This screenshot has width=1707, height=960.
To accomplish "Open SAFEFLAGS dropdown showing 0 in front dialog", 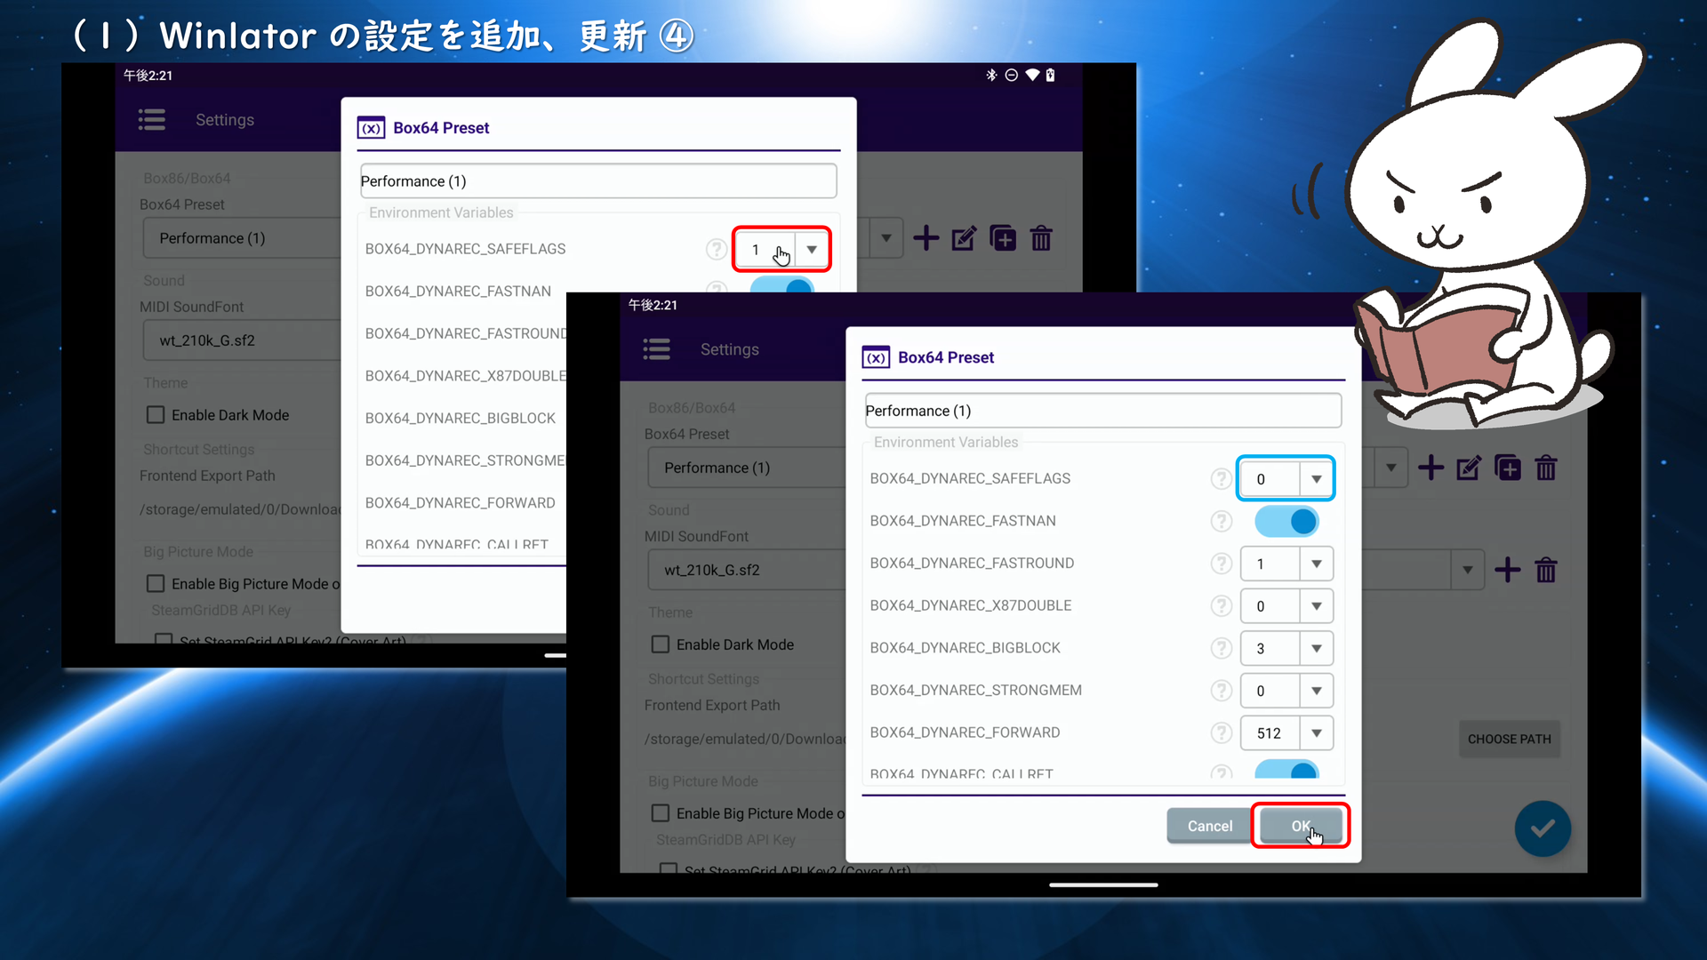I will [x=1286, y=479].
